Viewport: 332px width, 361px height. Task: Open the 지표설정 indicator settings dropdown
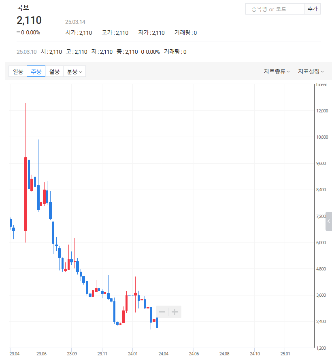coord(311,72)
